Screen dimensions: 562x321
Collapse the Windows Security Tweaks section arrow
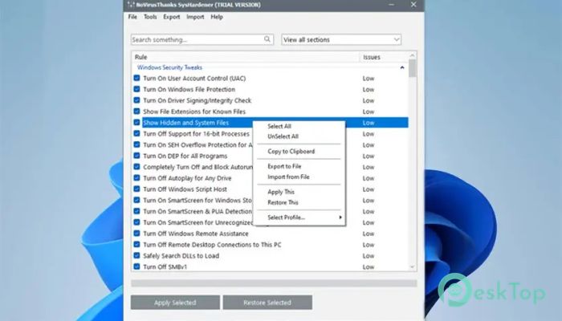[x=402, y=67]
